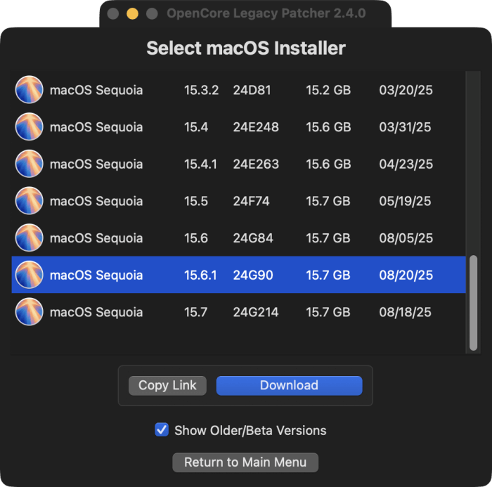Click the Sequoia icon for version 15.7
492x487 pixels.
pos(30,312)
